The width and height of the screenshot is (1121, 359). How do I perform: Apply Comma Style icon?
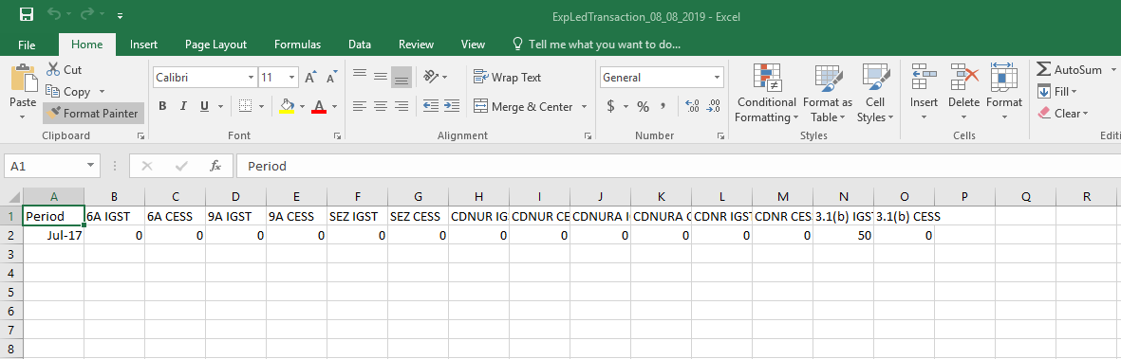point(663,106)
